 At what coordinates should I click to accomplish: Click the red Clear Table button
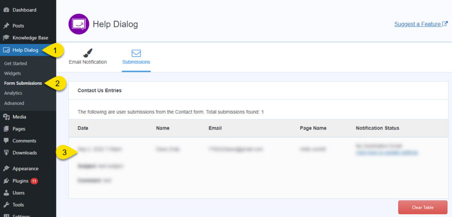click(x=422, y=207)
